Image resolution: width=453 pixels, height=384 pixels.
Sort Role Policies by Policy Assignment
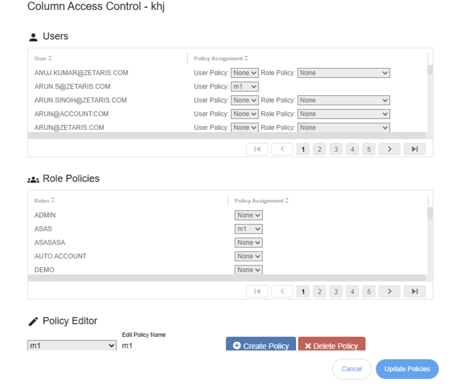click(x=261, y=201)
